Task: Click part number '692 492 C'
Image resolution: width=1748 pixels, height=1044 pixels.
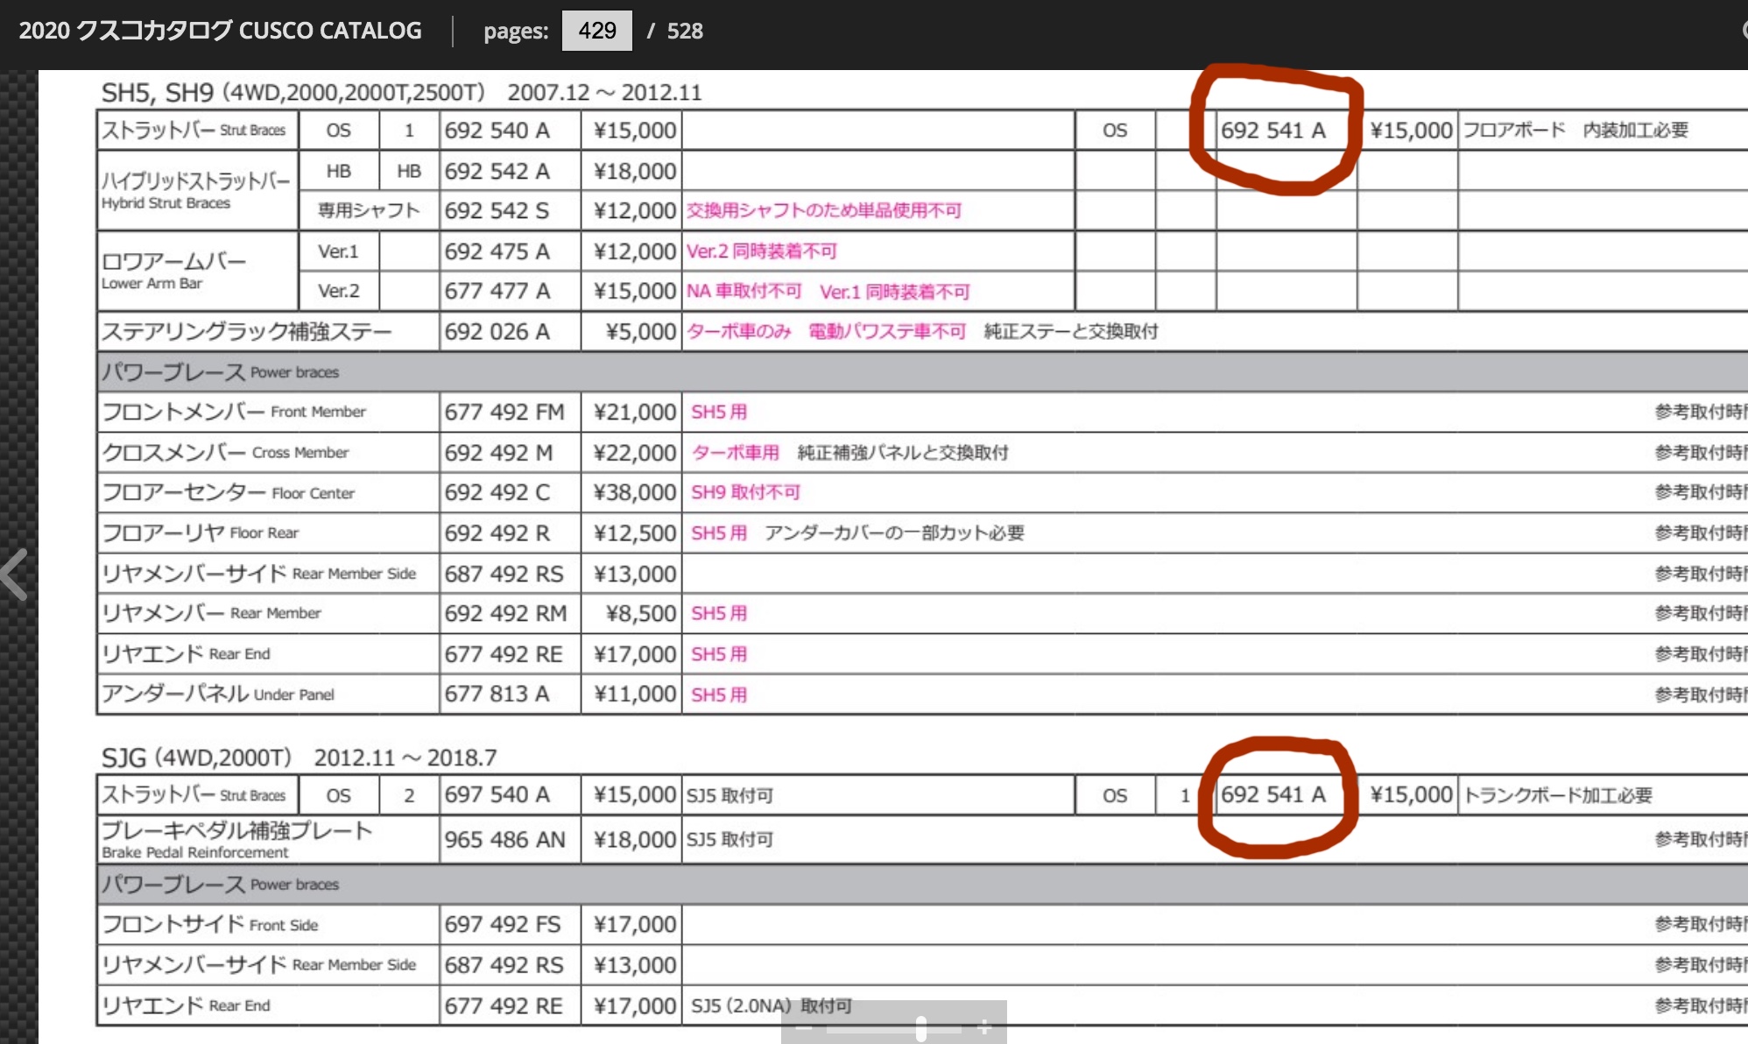Action: 497,492
